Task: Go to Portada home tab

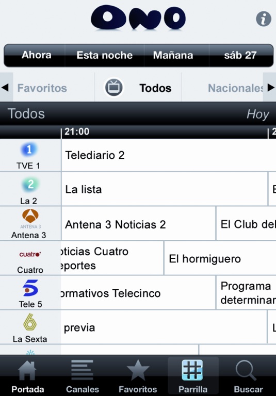Action: (x=27, y=376)
